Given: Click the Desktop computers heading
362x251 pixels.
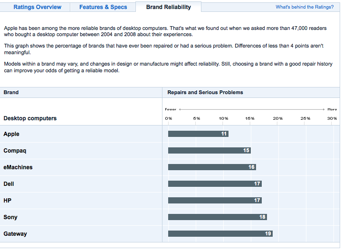Looking at the screenshot, I should pyautogui.click(x=30, y=118).
